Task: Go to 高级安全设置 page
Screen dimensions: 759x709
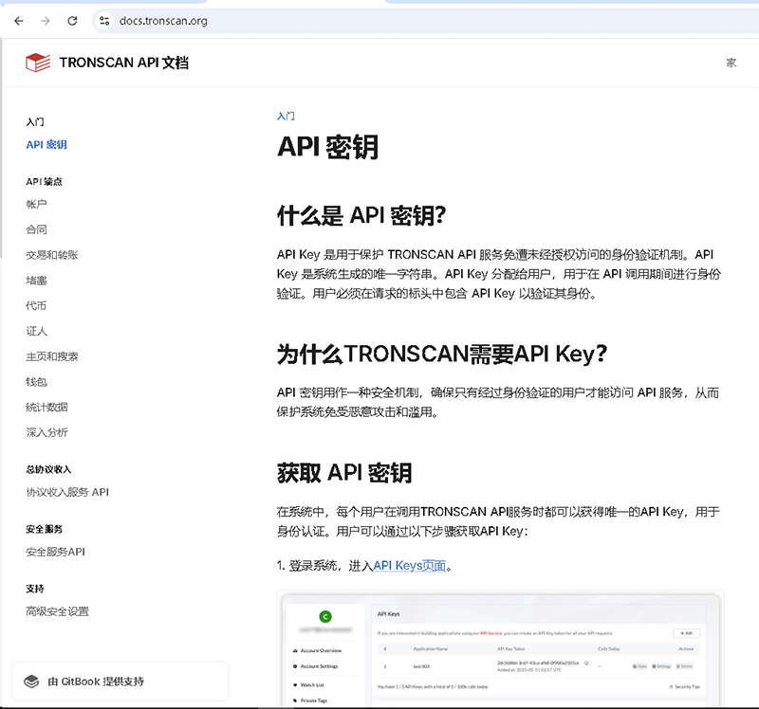Action: pyautogui.click(x=58, y=611)
